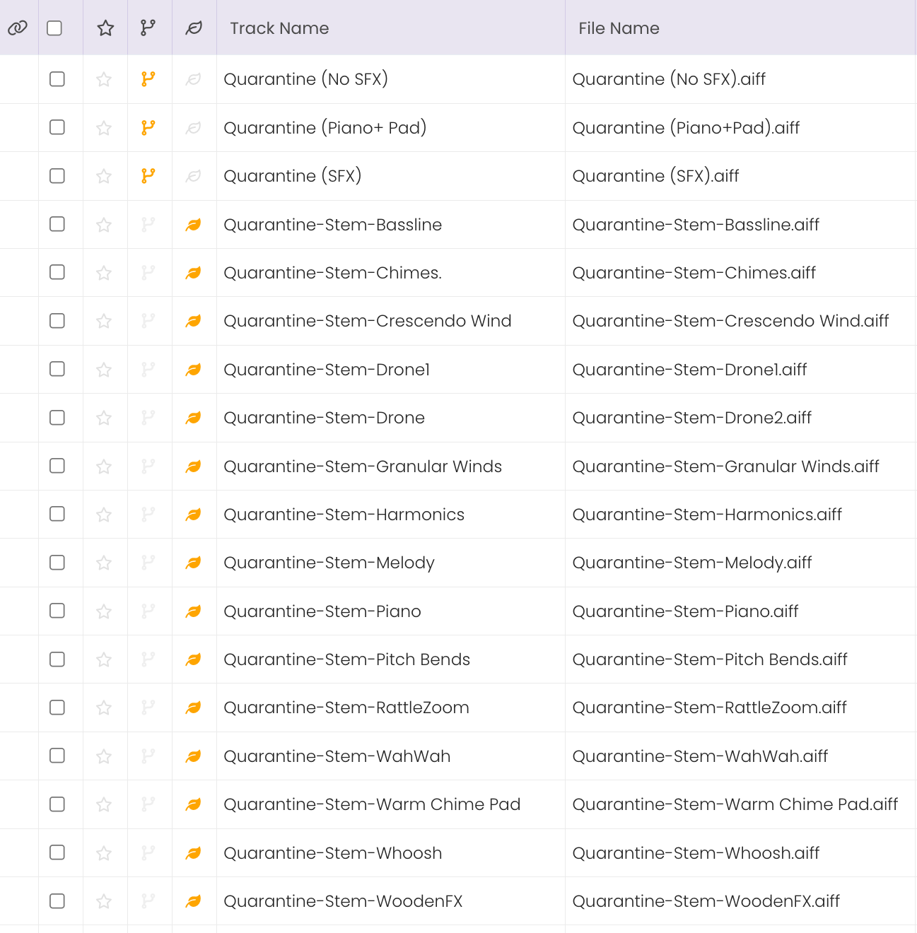Click the branch icon in the header
Screen dimensions: 917x933
pyautogui.click(x=148, y=28)
